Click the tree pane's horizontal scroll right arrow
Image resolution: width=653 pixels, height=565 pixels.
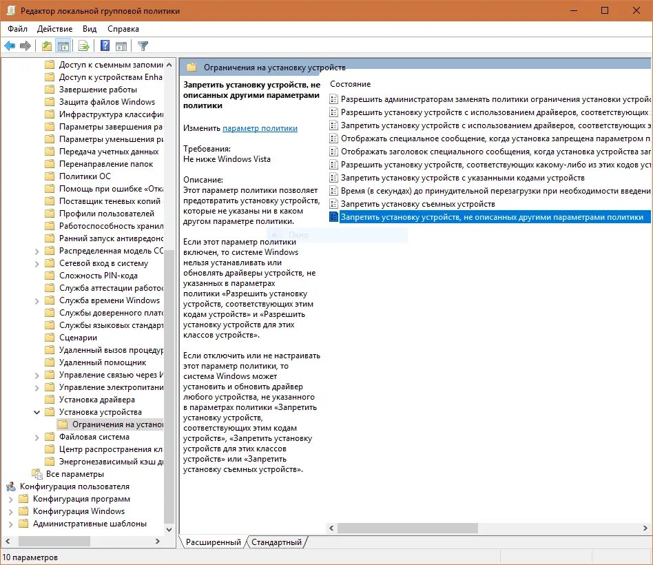[x=158, y=542]
